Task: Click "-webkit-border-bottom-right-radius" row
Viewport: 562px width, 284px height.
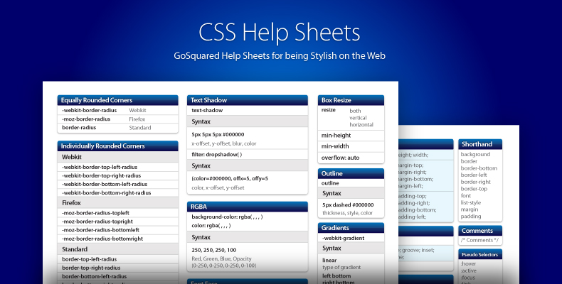Action: point(117,193)
